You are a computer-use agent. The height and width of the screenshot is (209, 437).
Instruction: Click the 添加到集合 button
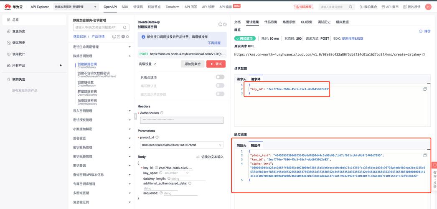click(193, 64)
